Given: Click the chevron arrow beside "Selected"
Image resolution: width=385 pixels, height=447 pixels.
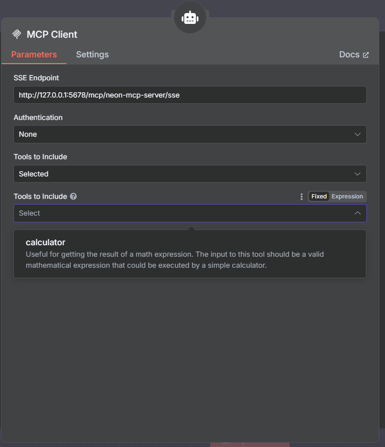Looking at the screenshot, I should pyautogui.click(x=357, y=174).
